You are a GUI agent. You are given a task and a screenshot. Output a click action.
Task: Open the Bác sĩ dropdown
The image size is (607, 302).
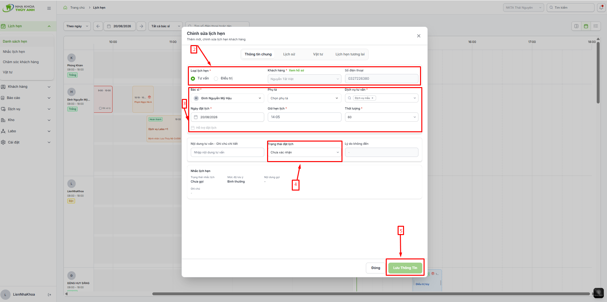click(227, 98)
